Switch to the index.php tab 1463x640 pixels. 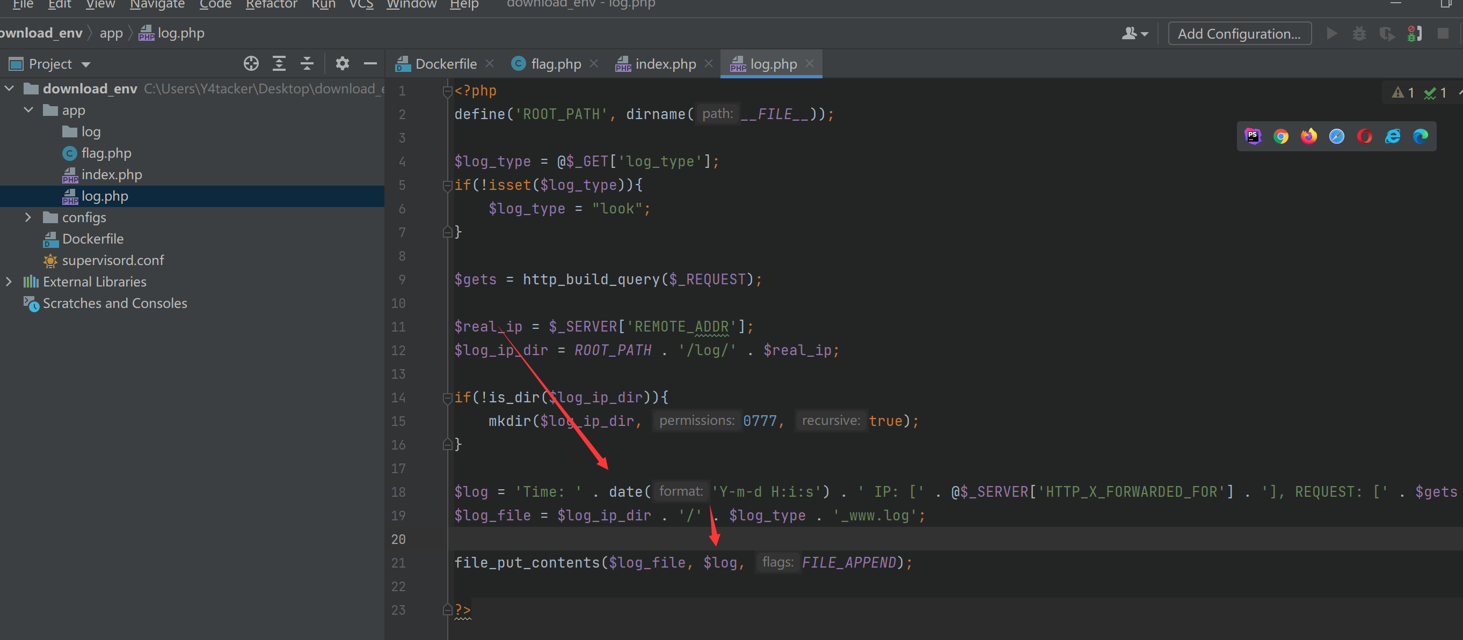click(665, 64)
